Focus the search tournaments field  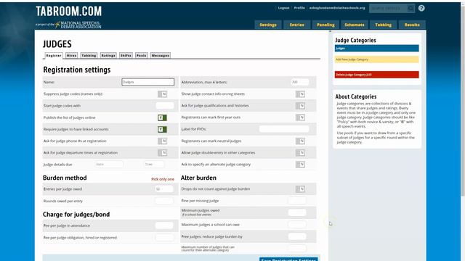388,8
